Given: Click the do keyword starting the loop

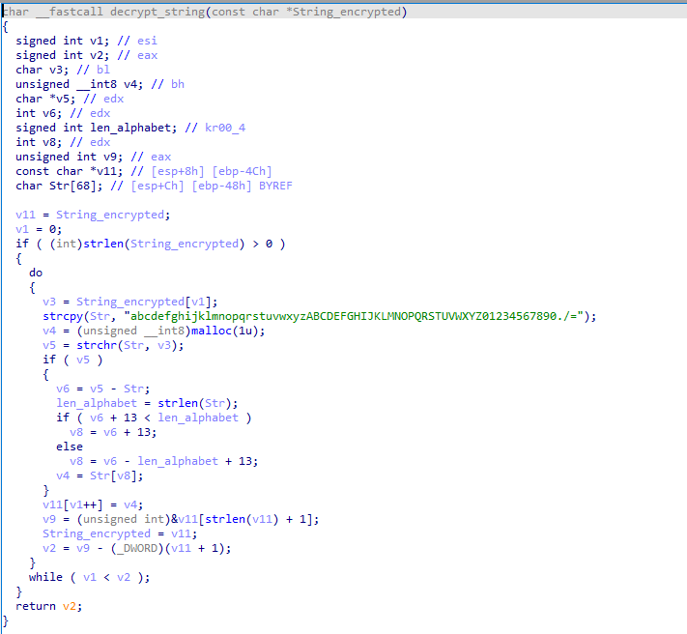Looking at the screenshot, I should point(35,272).
